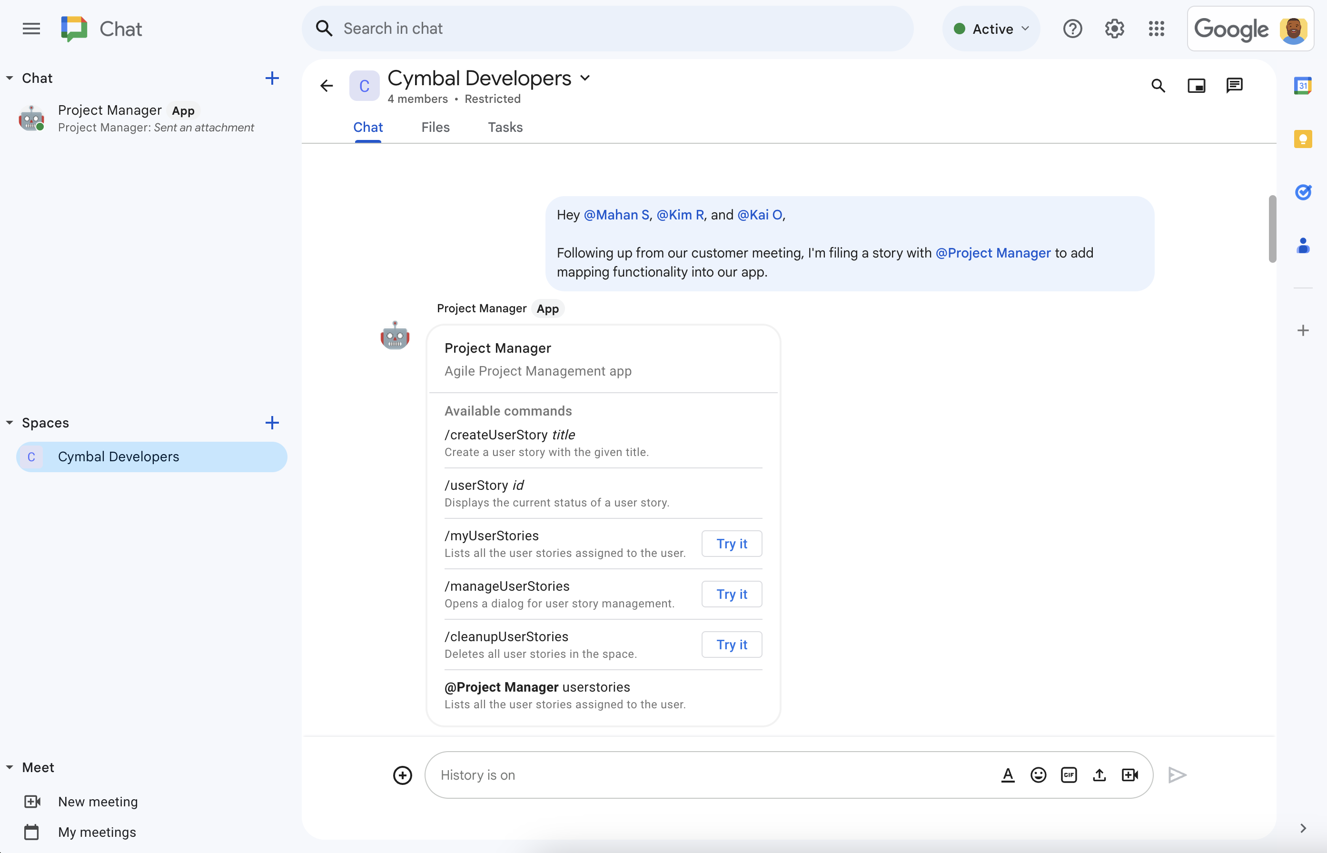Collapse the Meet section
Screen dimensions: 1327x853
[10, 767]
